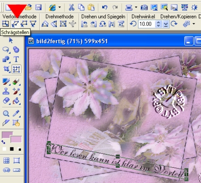Screen dimensions: 201x183
Task: Click the Drehwinkel 10.00 input field
Action: pos(147,24)
